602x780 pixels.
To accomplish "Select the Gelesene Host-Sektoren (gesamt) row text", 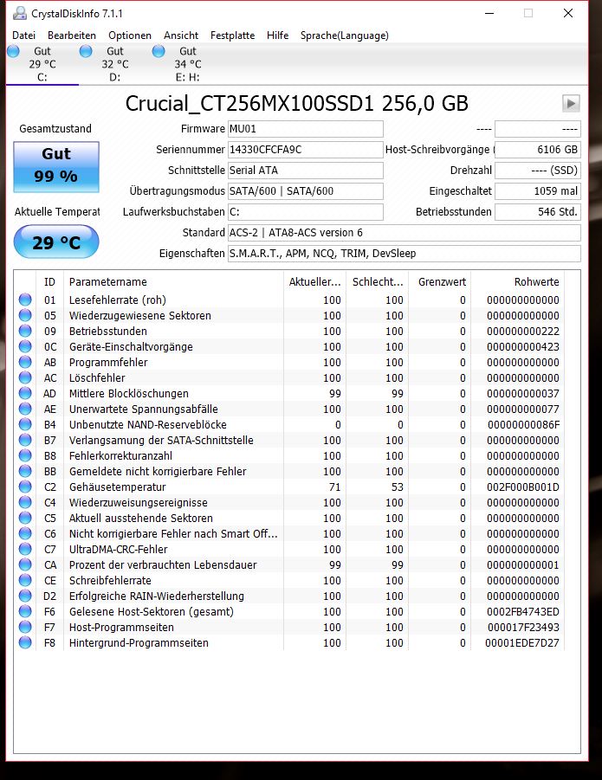I will (152, 611).
